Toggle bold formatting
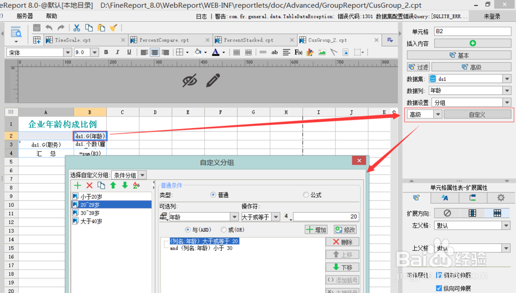This screenshot has height=293, width=516. pyautogui.click(x=106, y=52)
